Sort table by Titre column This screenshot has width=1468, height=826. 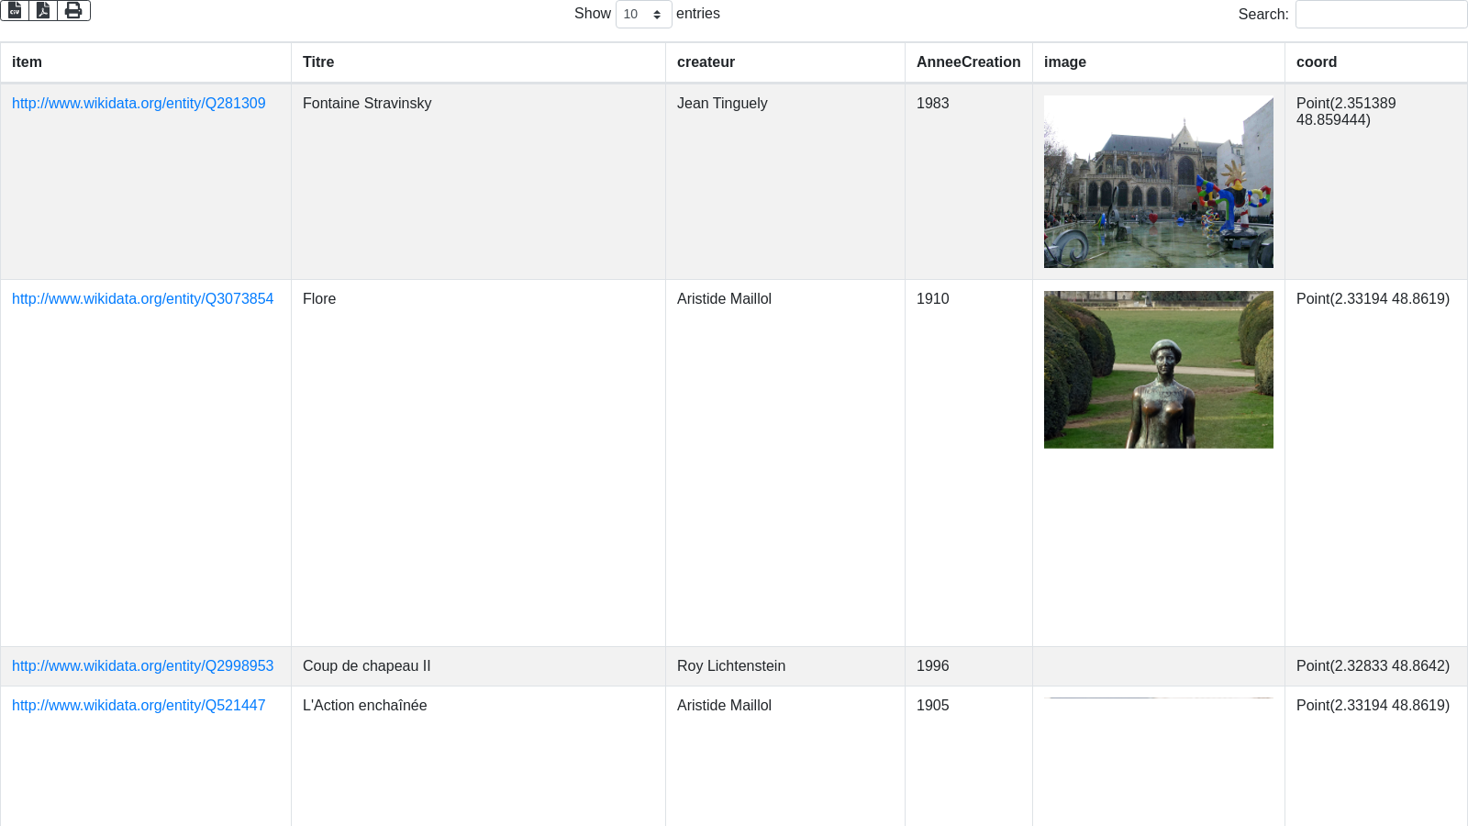click(318, 62)
